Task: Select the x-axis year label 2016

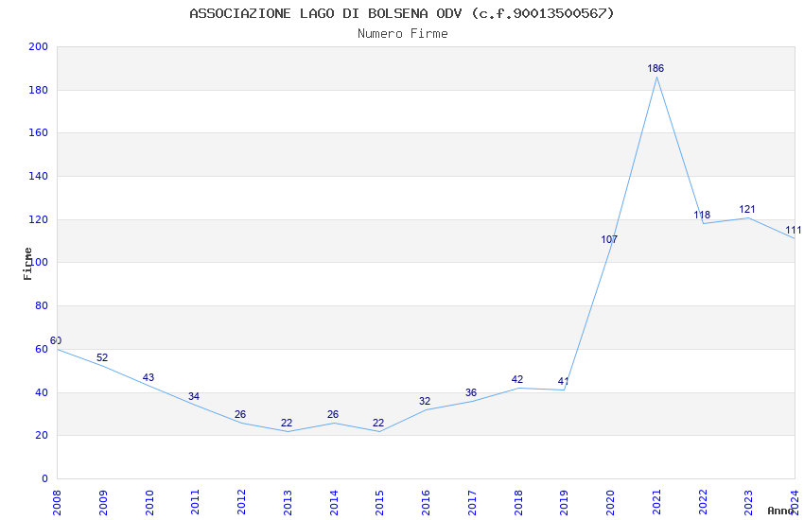Action: 426,503
